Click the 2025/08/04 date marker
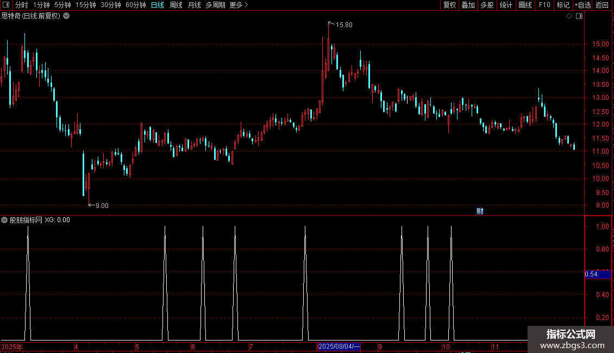Image resolution: width=614 pixels, height=353 pixels. pos(339,346)
